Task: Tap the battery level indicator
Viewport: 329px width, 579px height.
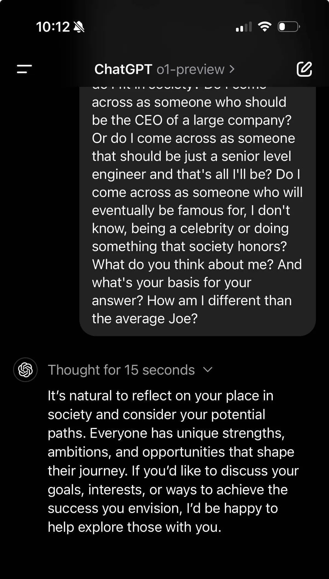Action: pos(289,27)
